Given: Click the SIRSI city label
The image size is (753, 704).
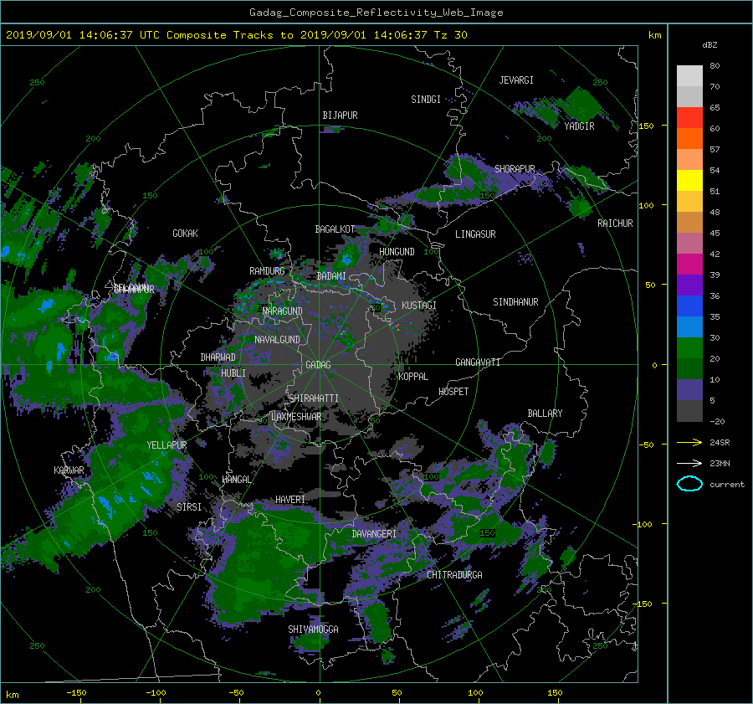Looking at the screenshot, I should [x=189, y=507].
